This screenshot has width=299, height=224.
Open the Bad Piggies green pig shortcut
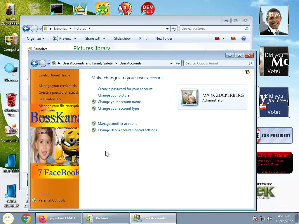[x=102, y=8]
